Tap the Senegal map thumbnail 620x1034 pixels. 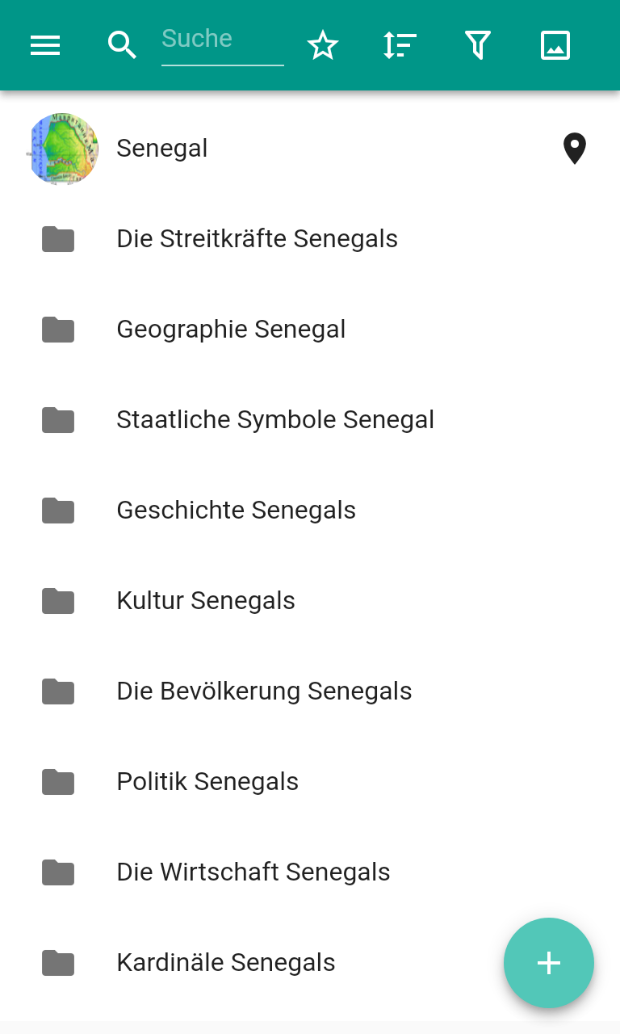pyautogui.click(x=63, y=149)
